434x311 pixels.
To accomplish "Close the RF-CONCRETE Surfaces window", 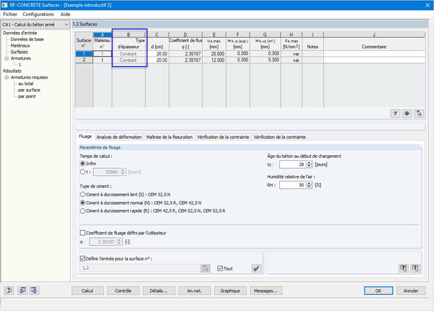I will click(x=427, y=5).
